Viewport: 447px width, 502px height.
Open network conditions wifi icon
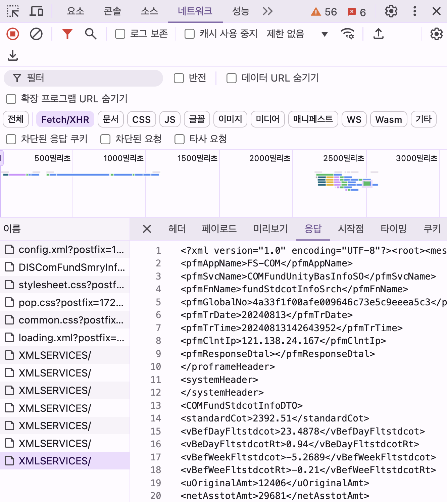tap(348, 34)
